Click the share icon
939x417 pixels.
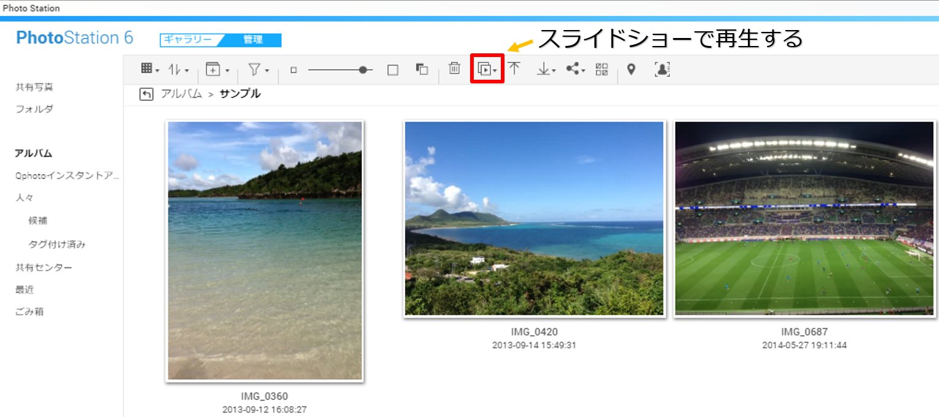pyautogui.click(x=575, y=69)
